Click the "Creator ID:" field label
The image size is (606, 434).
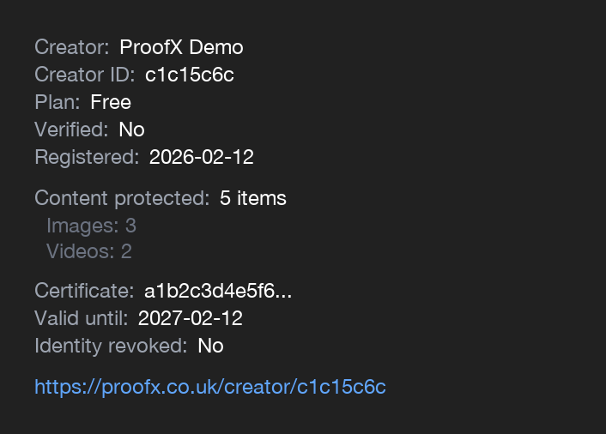(x=85, y=75)
